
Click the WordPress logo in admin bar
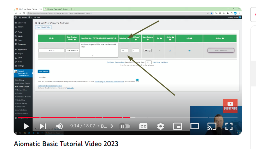pyautogui.click(x=16, y=17)
